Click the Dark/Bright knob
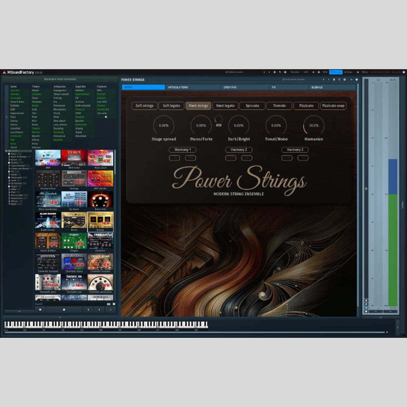 pos(239,125)
